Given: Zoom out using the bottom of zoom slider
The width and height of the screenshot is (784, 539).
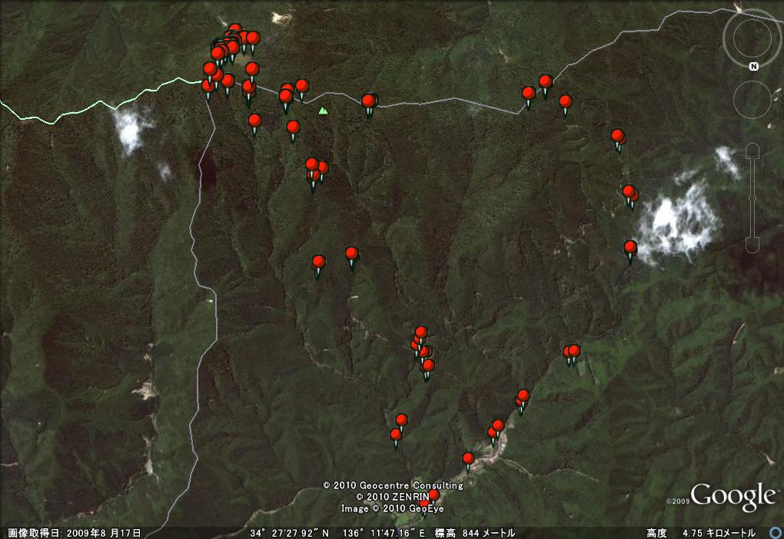Looking at the screenshot, I should point(752,246).
